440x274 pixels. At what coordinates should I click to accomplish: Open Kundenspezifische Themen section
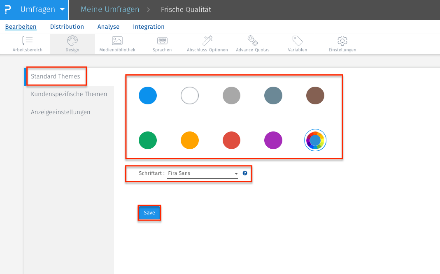coord(69,94)
